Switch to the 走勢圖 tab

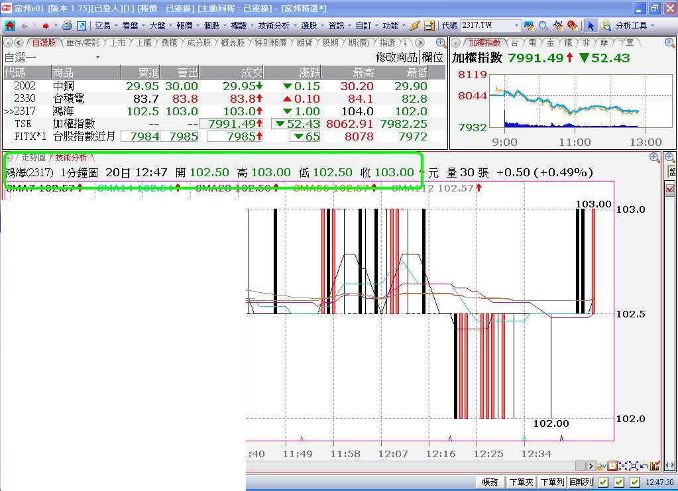[x=33, y=158]
